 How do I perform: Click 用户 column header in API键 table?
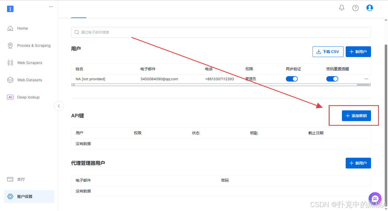79,133
